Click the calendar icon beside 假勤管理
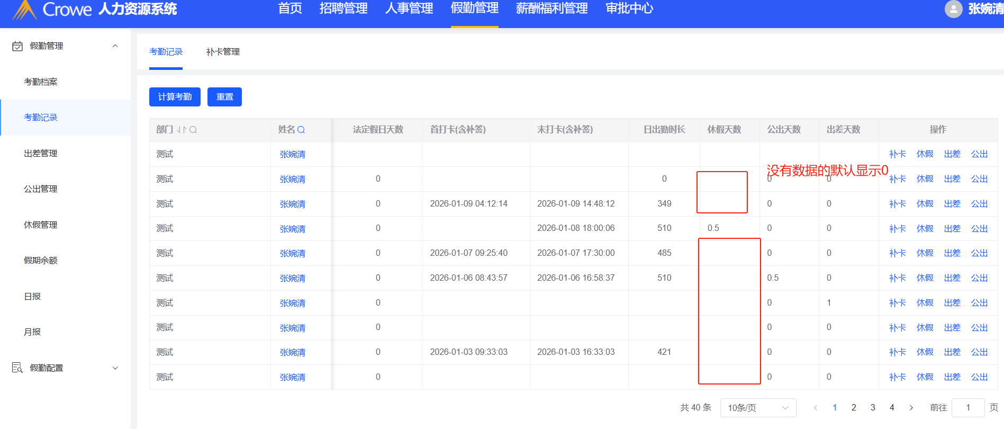1004x429 pixels. point(17,46)
